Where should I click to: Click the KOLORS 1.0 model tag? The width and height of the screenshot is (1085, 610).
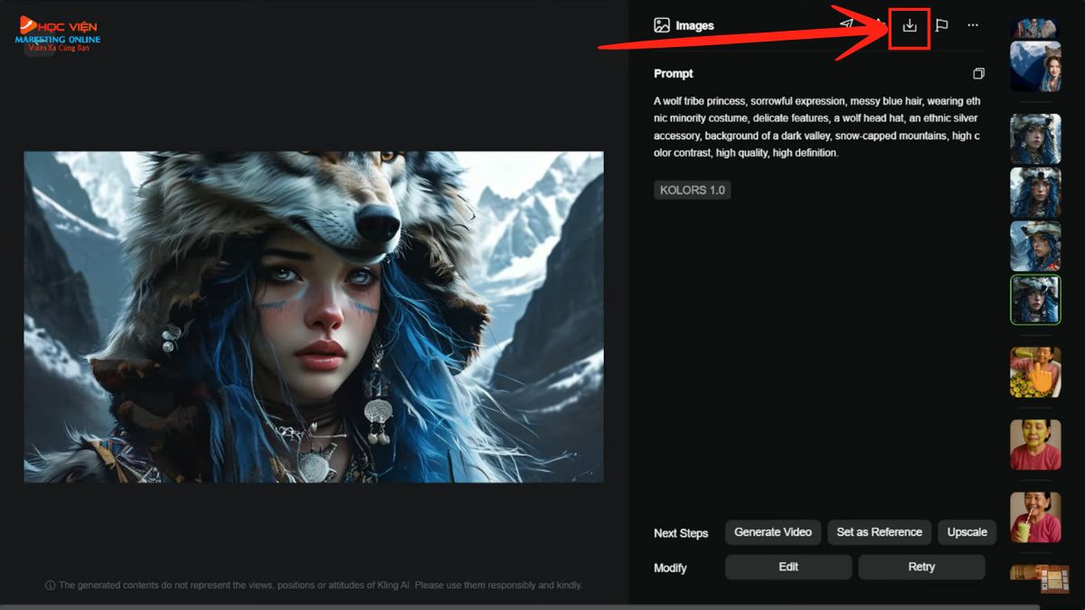(x=693, y=190)
